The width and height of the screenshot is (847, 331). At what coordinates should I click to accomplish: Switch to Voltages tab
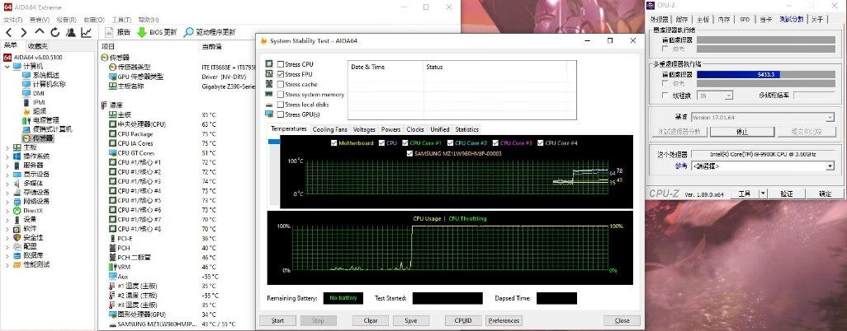tap(364, 129)
